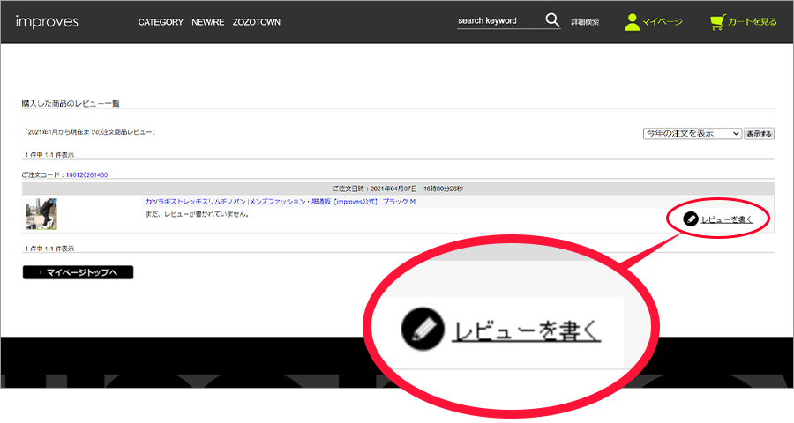Click the improves logo in the header
The width and height of the screenshot is (794, 423).
pos(47,21)
